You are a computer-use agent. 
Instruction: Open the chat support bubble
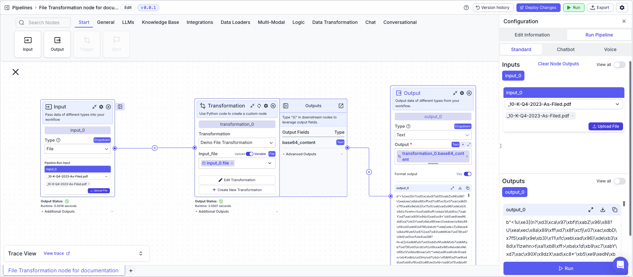[620, 265]
